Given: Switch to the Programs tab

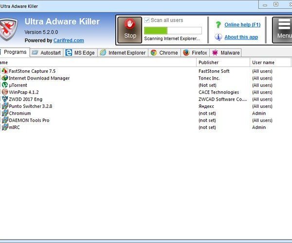Looking at the screenshot, I should (15, 52).
